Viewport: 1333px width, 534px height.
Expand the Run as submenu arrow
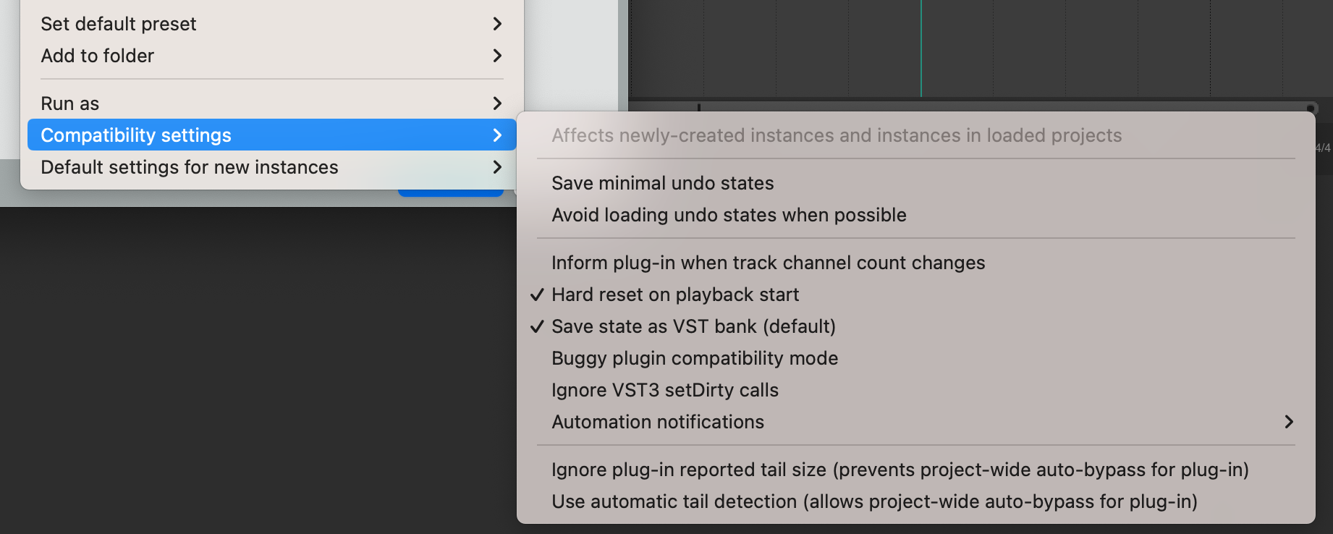coord(497,103)
